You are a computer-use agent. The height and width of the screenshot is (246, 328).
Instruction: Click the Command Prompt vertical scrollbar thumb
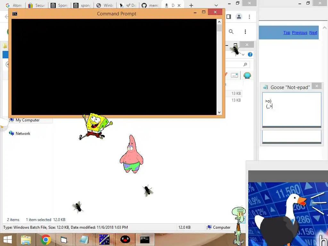point(219,28)
